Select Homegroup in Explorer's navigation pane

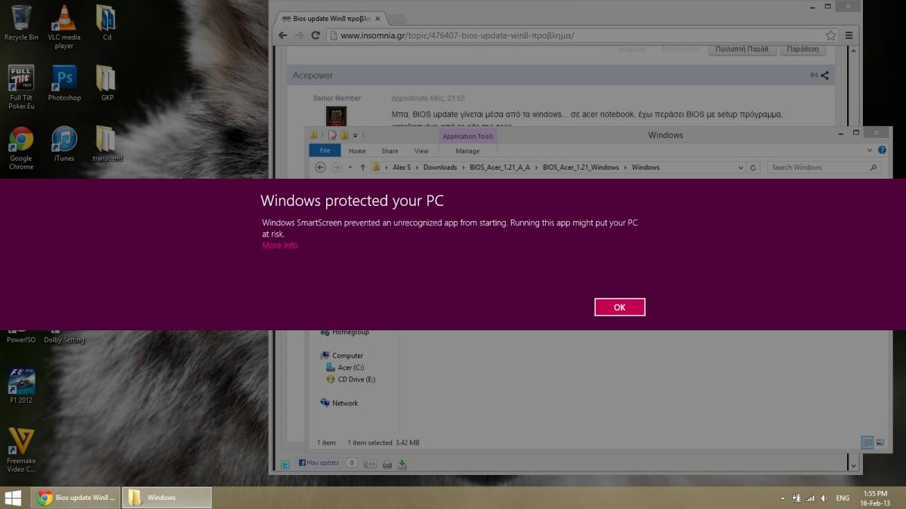(345, 332)
